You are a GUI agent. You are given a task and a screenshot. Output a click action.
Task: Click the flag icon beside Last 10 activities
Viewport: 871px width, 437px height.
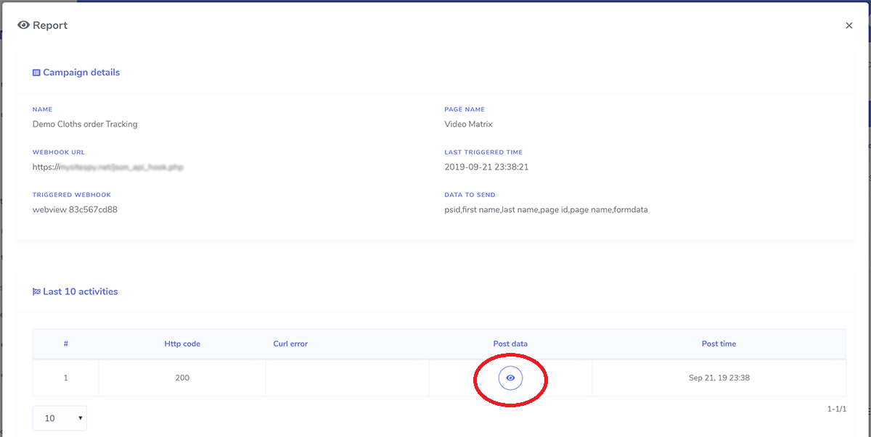(x=36, y=291)
